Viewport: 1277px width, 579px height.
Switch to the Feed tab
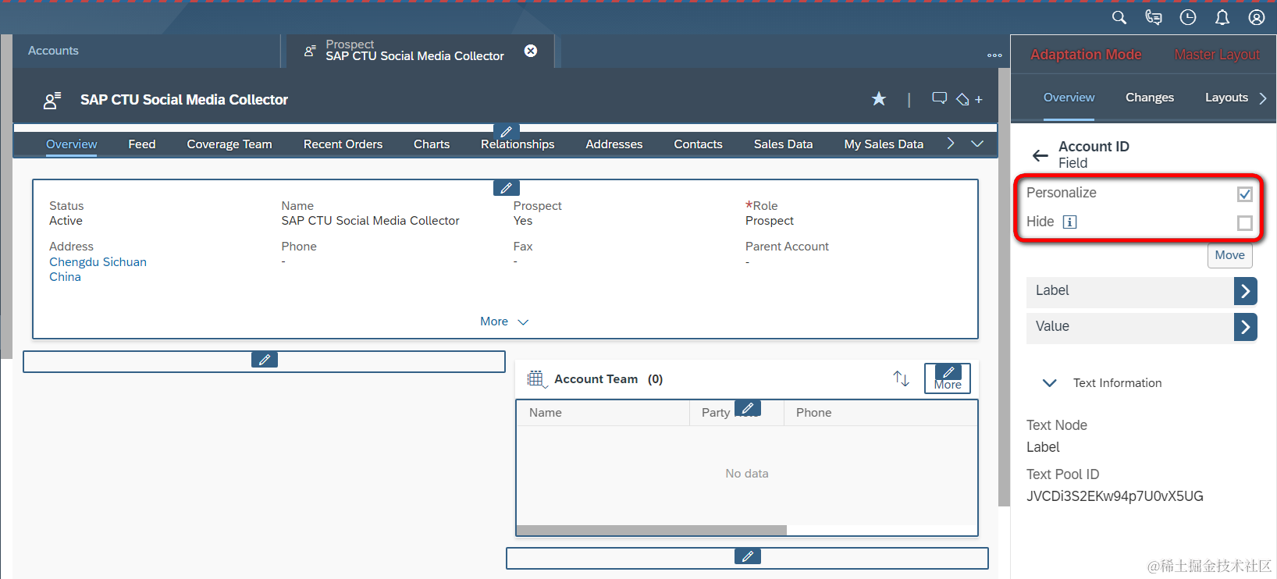pos(142,144)
